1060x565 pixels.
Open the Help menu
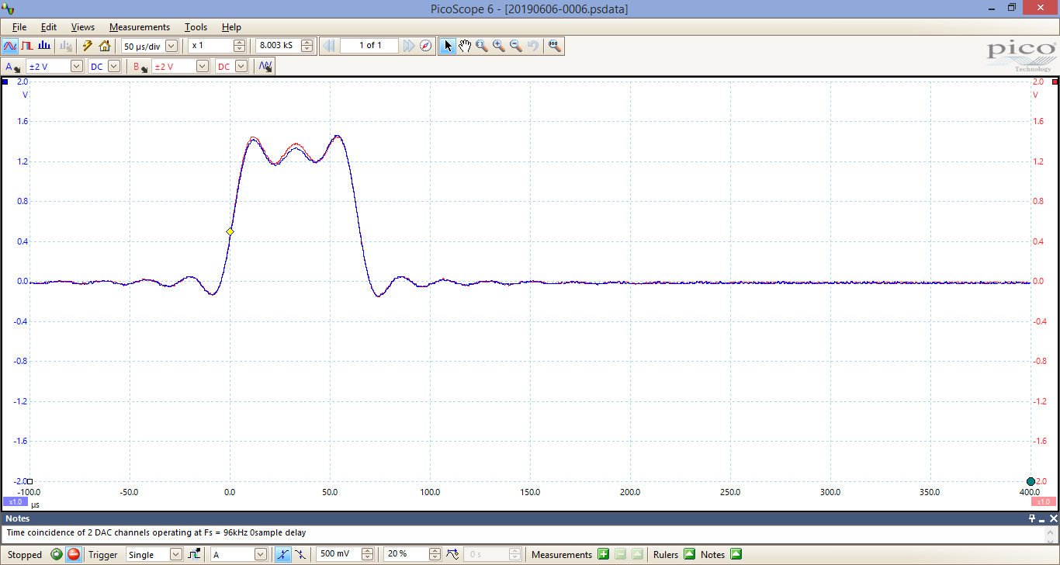point(231,27)
